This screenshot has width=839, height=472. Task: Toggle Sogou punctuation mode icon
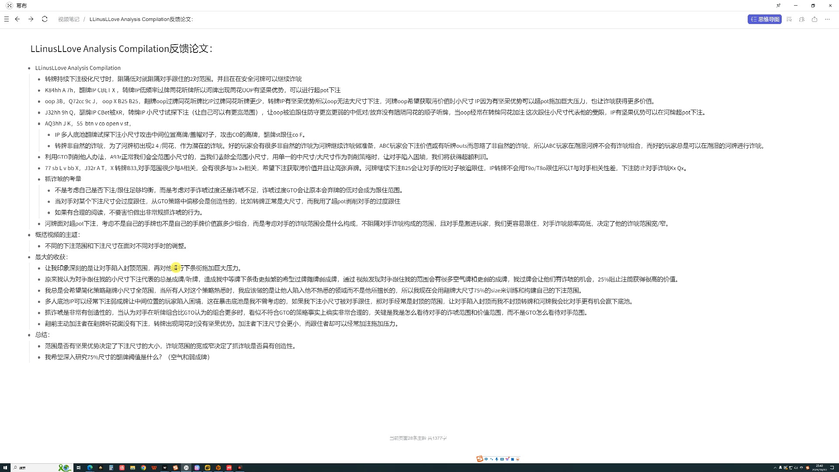point(492,459)
